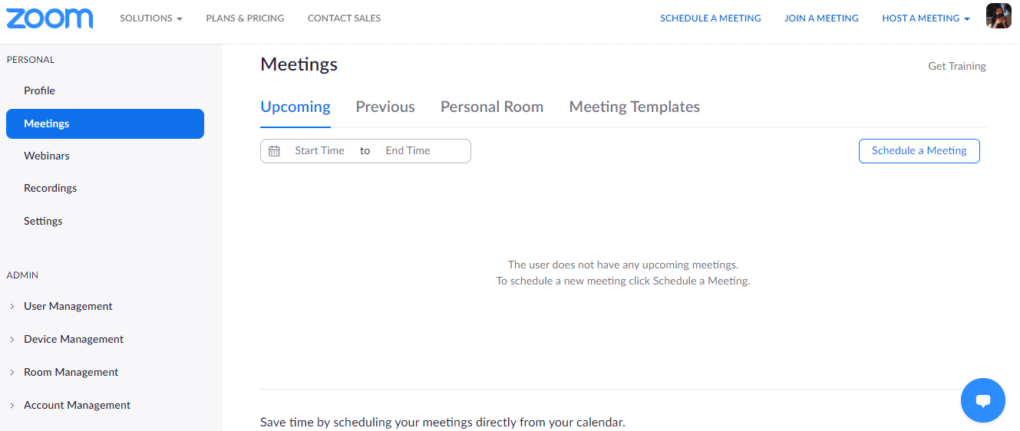The width and height of the screenshot is (1020, 431).
Task: Click the End Time field
Action: pyautogui.click(x=408, y=151)
